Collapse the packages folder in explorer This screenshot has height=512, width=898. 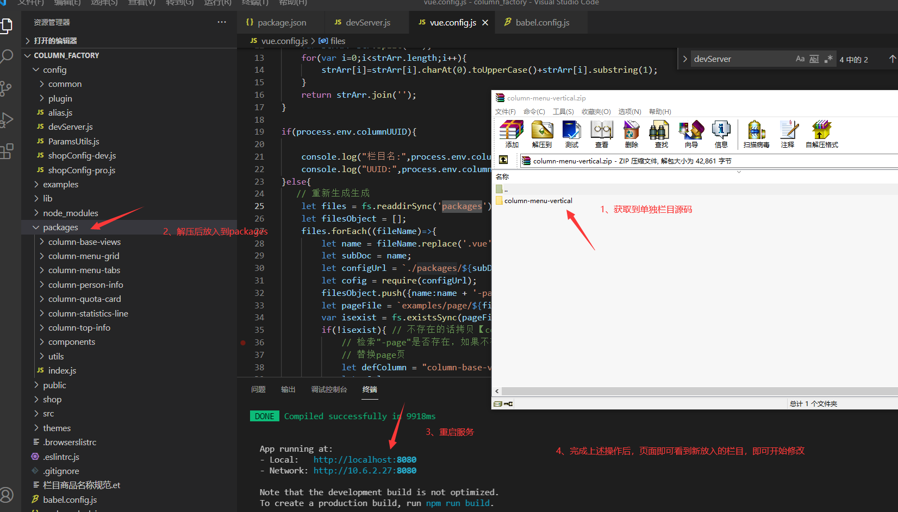[x=36, y=227]
